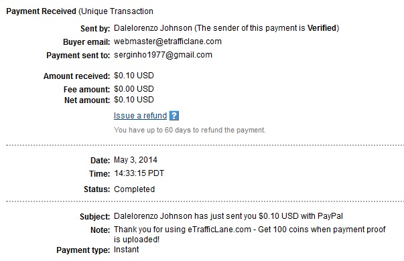The width and height of the screenshot is (404, 261).
Task: Click the Sent by label
Action: (95, 28)
